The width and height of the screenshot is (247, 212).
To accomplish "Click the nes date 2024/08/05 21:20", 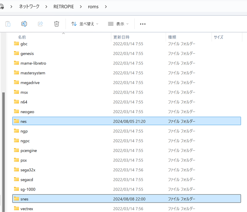I will point(129,122).
